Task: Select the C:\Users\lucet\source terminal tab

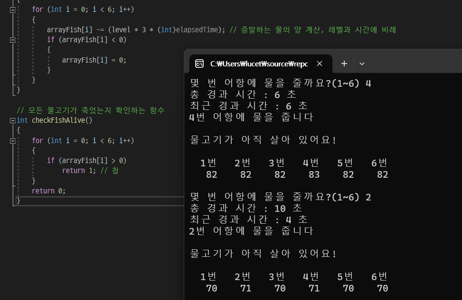Action: click(x=261, y=64)
